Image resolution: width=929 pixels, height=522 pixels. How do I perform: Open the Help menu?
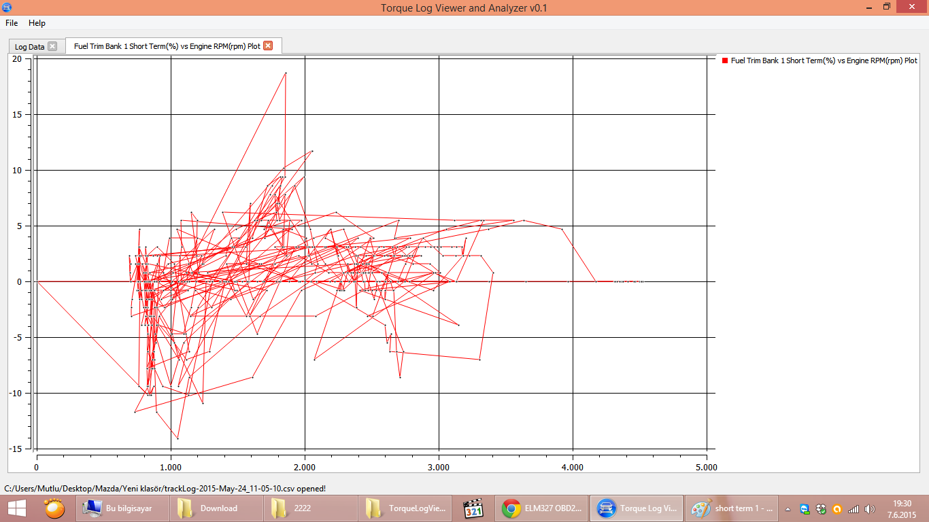coord(37,23)
